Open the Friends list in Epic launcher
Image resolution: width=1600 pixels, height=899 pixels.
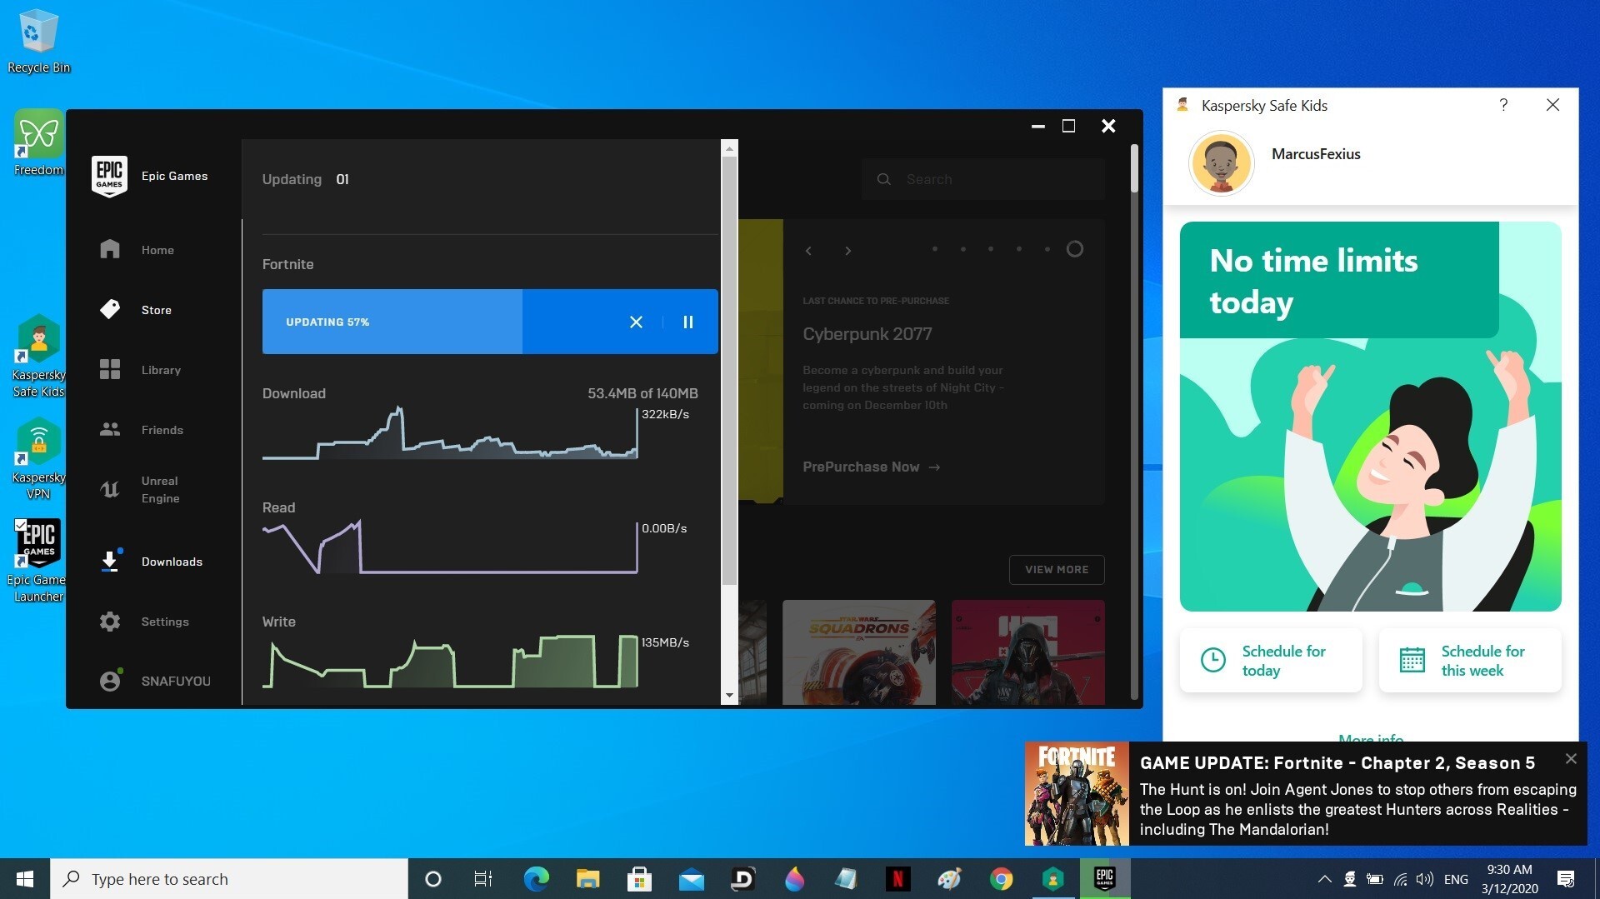coord(142,430)
